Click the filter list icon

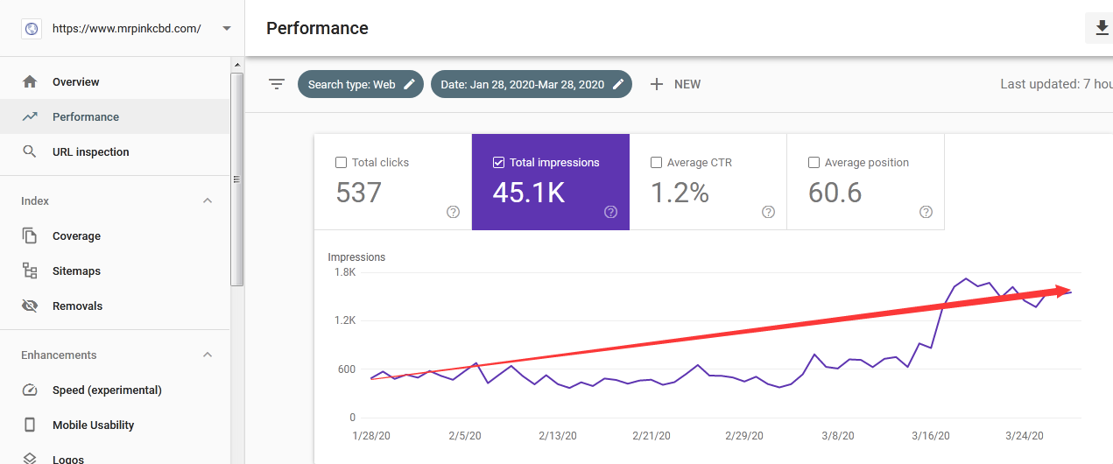tap(277, 84)
